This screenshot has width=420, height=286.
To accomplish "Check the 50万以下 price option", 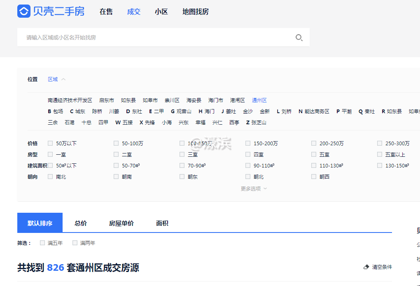I will point(50,143).
